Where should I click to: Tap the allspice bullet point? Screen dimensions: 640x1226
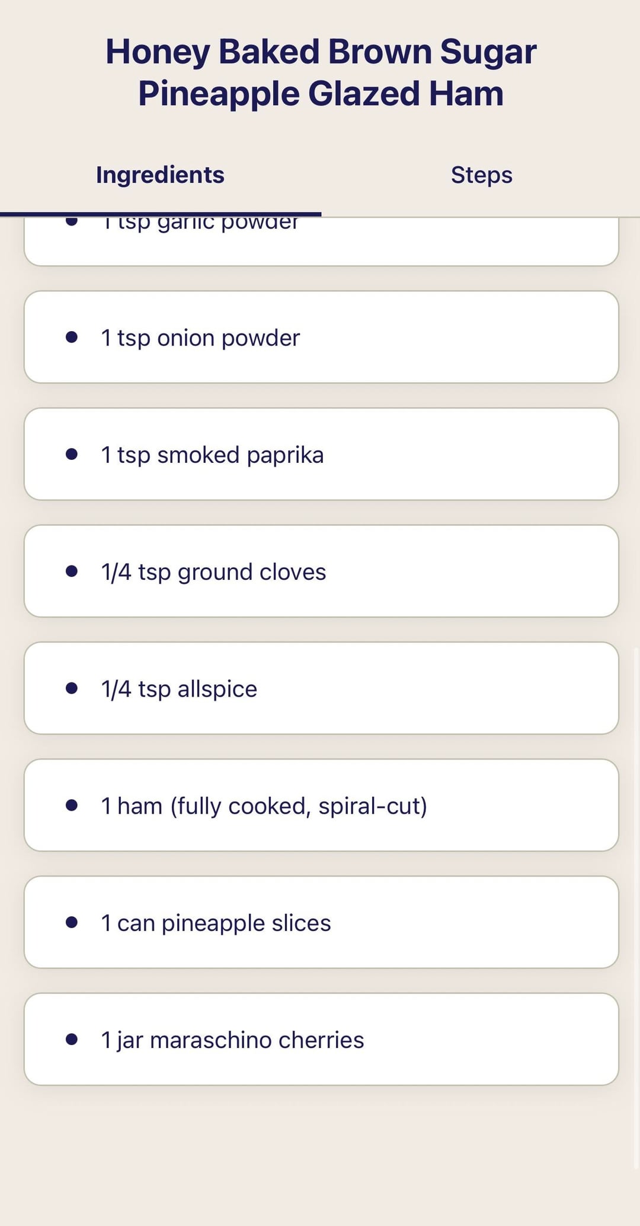(72, 688)
